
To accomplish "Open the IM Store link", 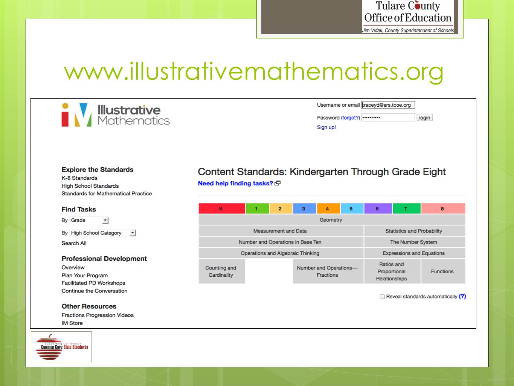I will pyautogui.click(x=72, y=323).
